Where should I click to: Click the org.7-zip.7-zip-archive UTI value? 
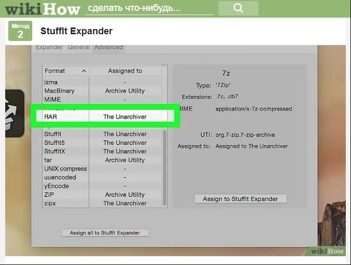pyautogui.click(x=245, y=135)
